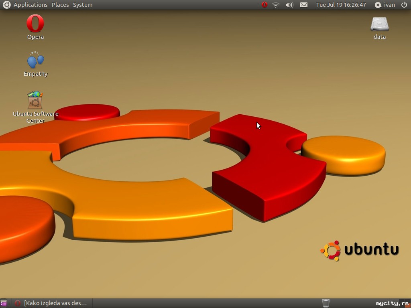The image size is (411, 308).
Task: Open the power session menu
Action: pos(404,5)
